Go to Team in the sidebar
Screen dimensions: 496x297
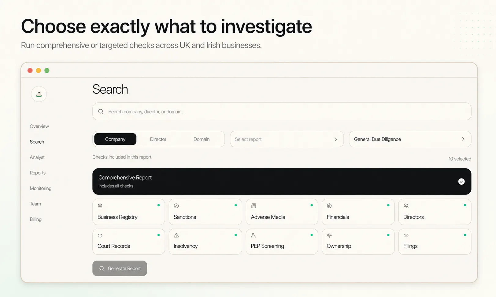point(35,204)
